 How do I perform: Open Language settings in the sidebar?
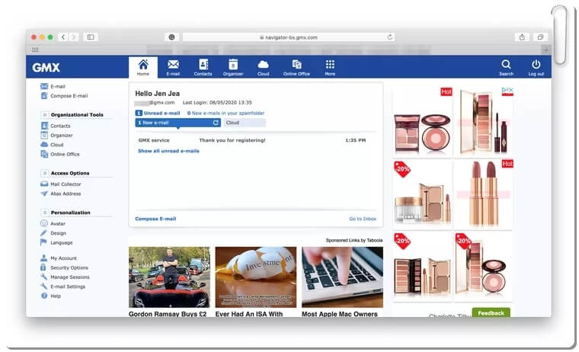pos(56,243)
